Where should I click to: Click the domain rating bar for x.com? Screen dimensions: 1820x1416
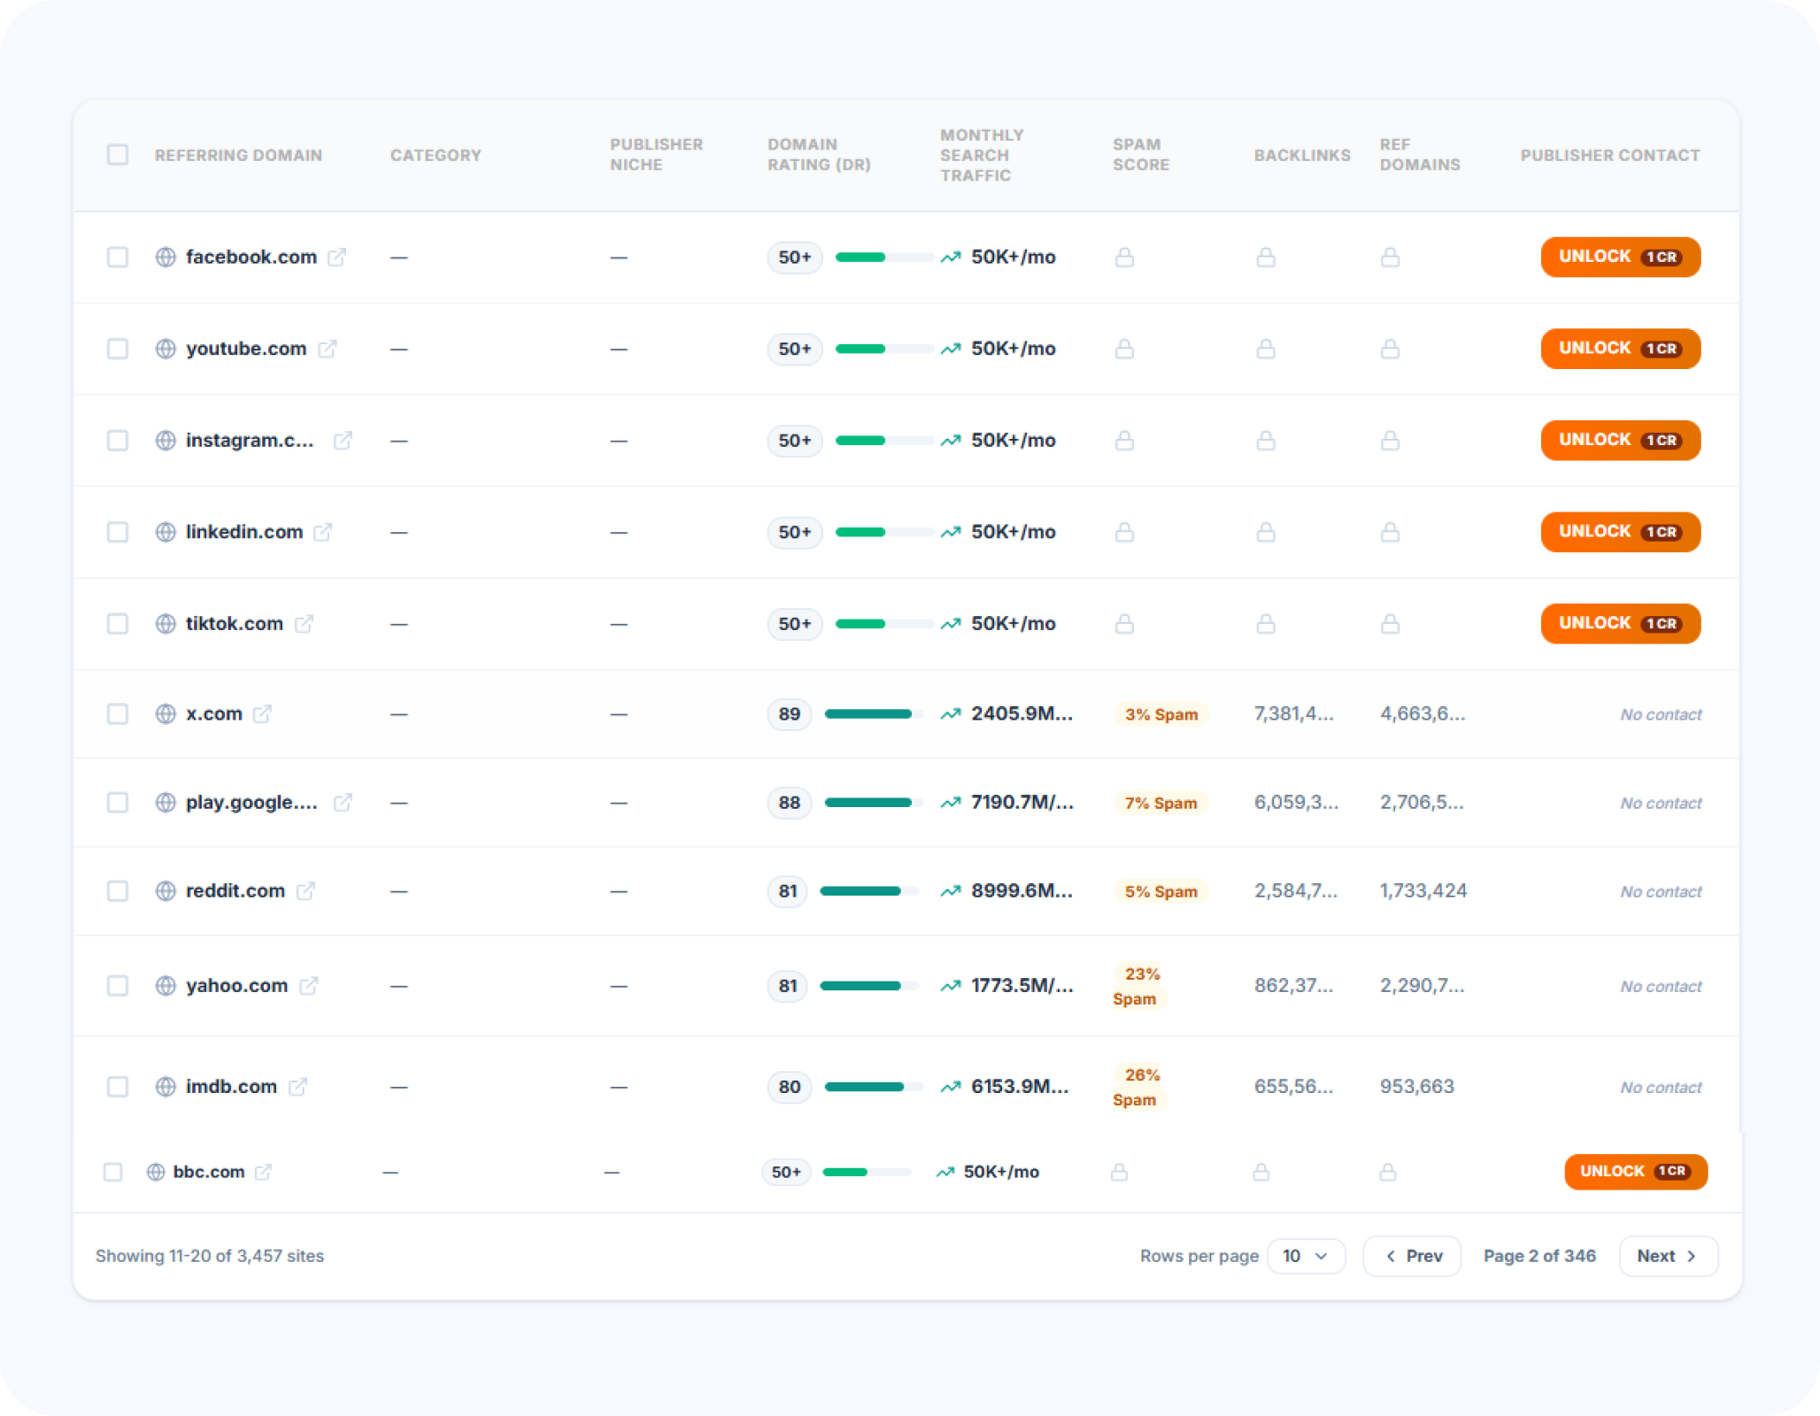pos(874,713)
